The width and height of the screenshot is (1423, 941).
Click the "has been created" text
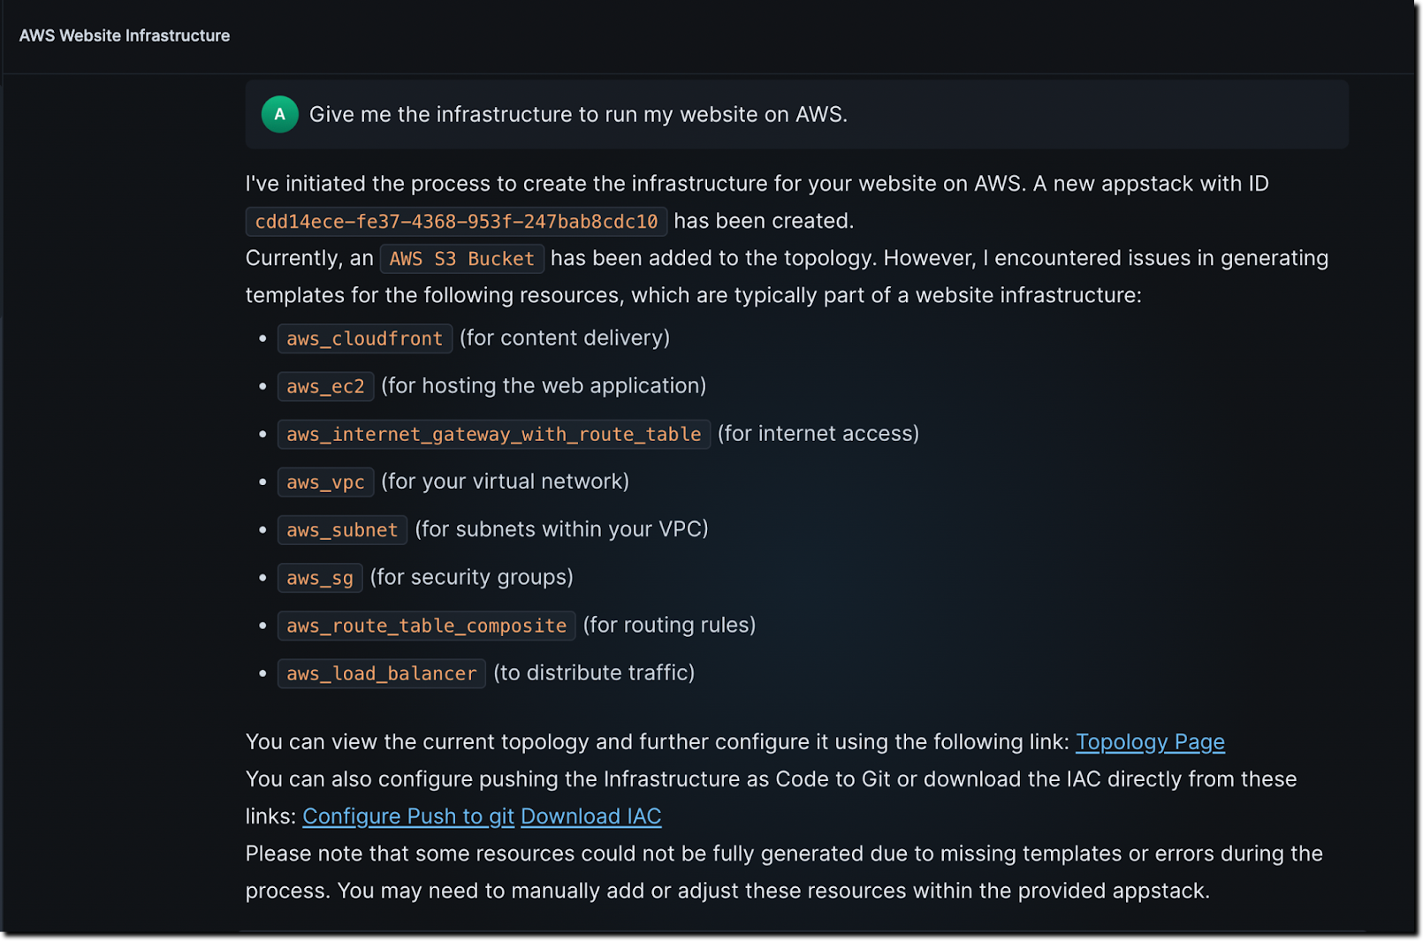[x=764, y=221]
